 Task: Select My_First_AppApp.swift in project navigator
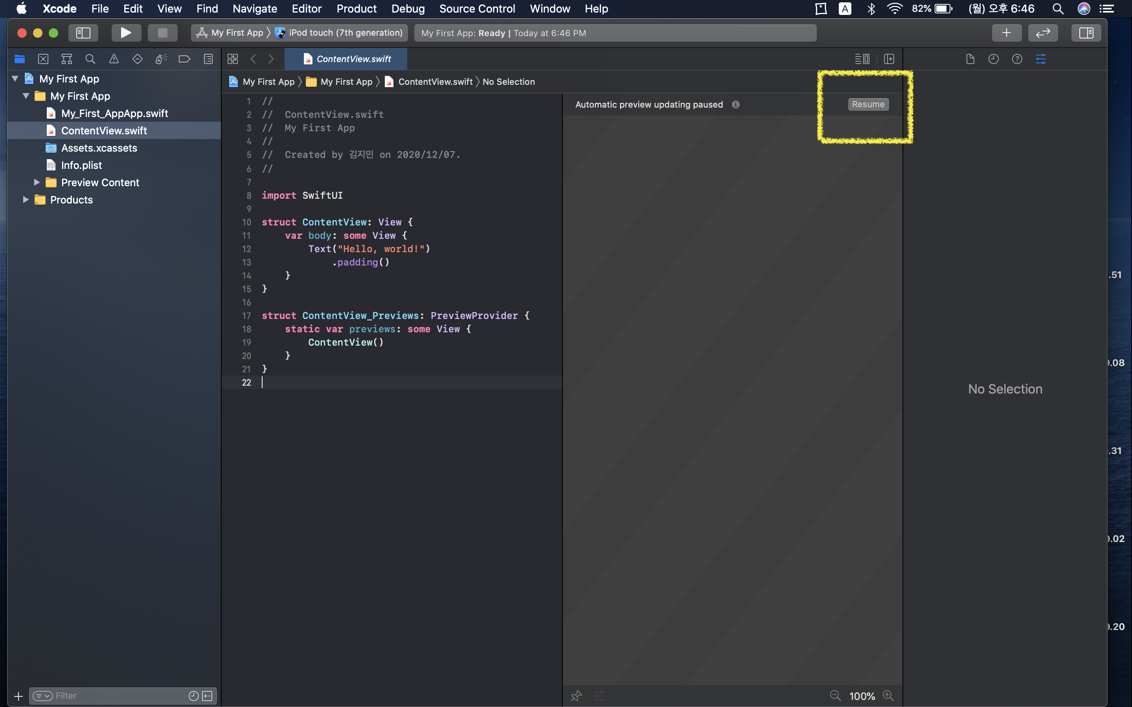pyautogui.click(x=114, y=113)
